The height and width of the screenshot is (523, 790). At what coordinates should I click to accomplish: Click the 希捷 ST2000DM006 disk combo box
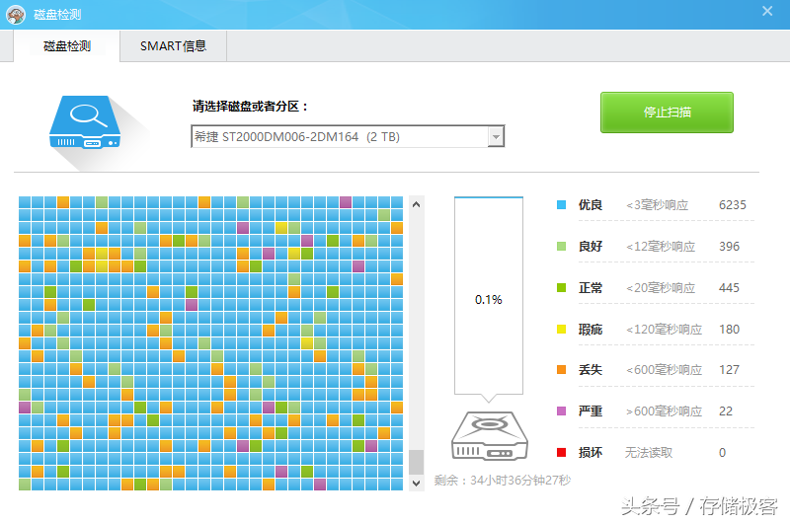click(x=348, y=136)
